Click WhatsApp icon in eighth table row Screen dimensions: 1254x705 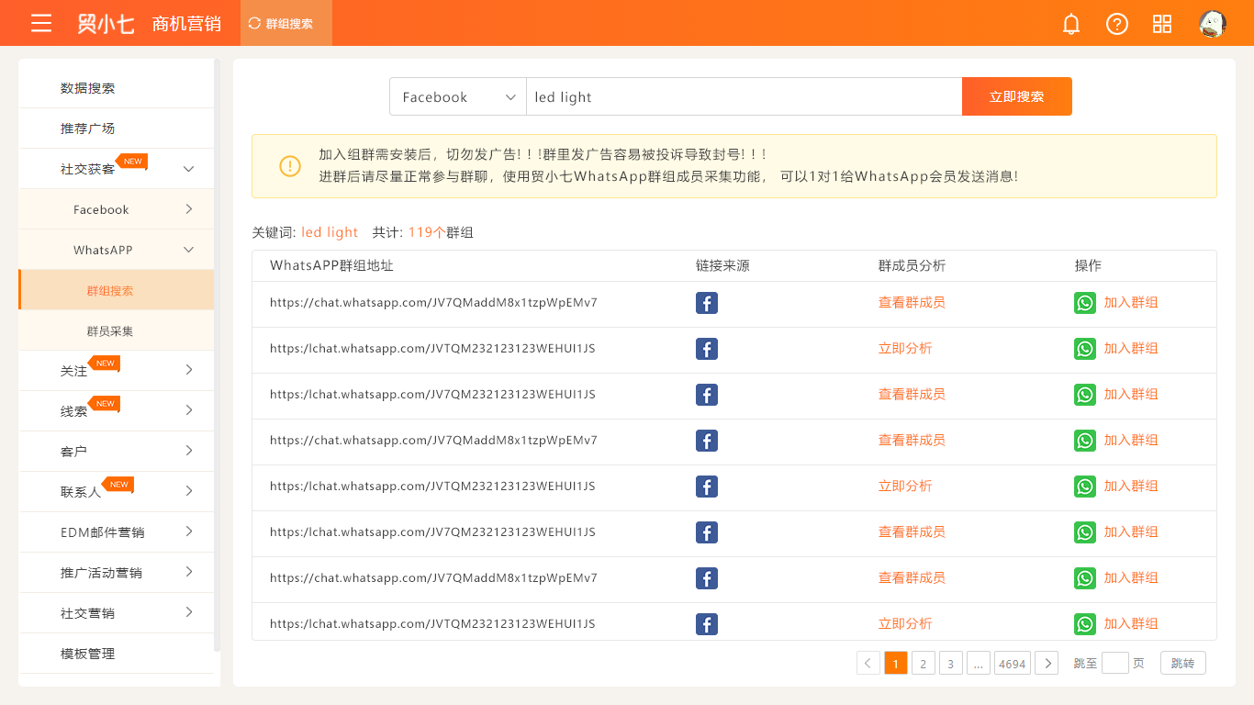click(x=1085, y=624)
